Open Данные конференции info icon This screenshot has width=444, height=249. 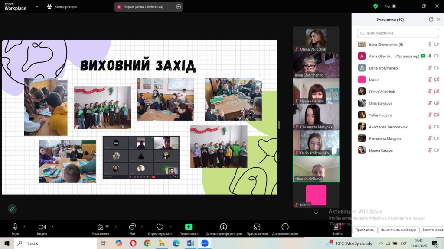[223, 227]
